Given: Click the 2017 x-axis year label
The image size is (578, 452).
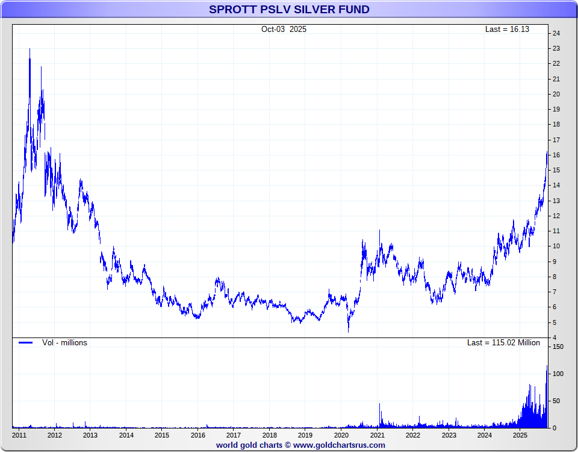Looking at the screenshot, I should point(234,435).
